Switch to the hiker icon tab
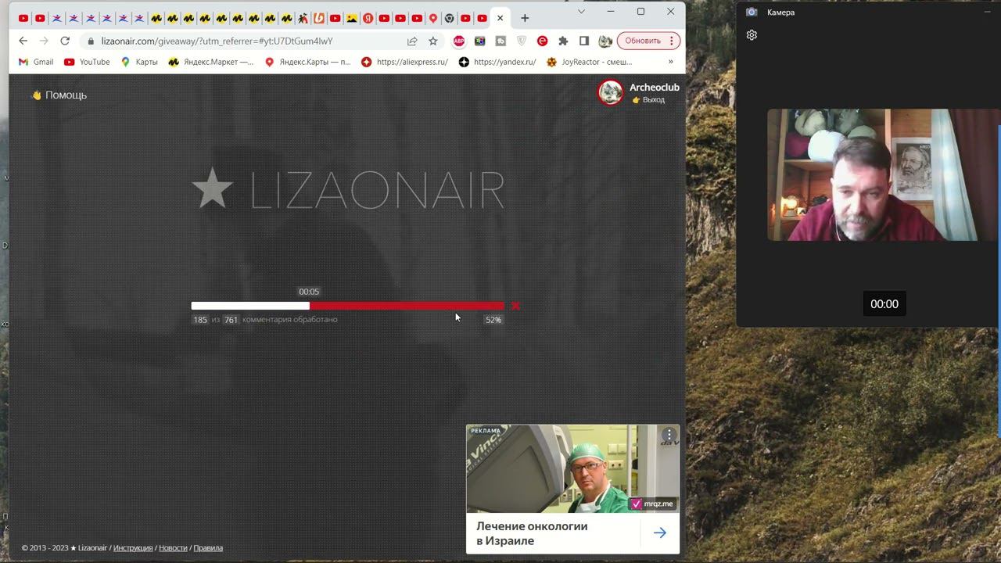The height and width of the screenshot is (563, 1001). coord(303,18)
